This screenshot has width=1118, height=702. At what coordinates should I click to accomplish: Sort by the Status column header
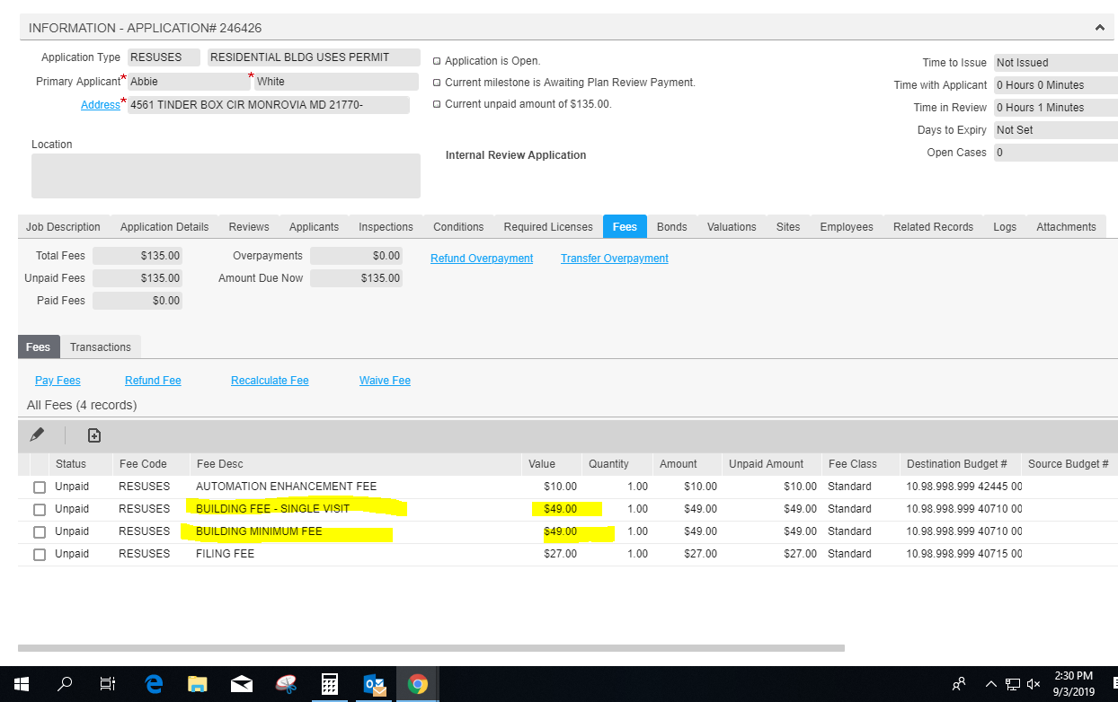pyautogui.click(x=71, y=464)
